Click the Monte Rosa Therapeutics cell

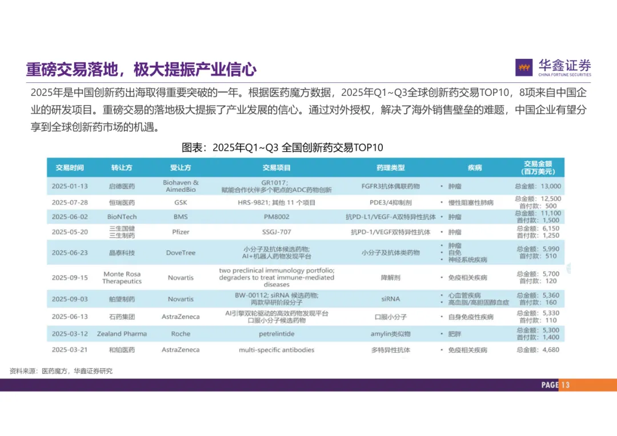(x=122, y=277)
